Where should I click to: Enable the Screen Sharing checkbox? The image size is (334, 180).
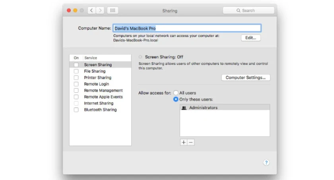coord(76,65)
